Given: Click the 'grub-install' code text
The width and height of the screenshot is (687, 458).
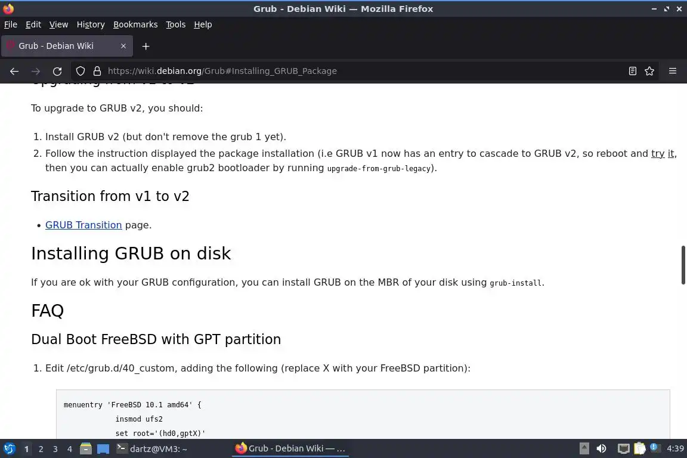Looking at the screenshot, I should click(x=516, y=283).
